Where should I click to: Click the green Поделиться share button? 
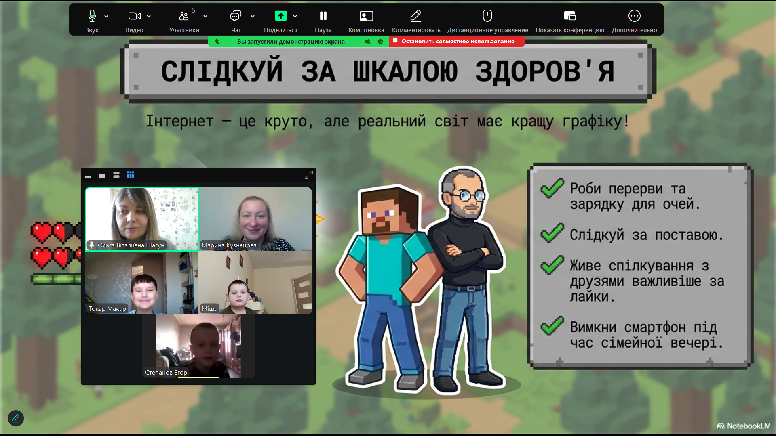280,16
